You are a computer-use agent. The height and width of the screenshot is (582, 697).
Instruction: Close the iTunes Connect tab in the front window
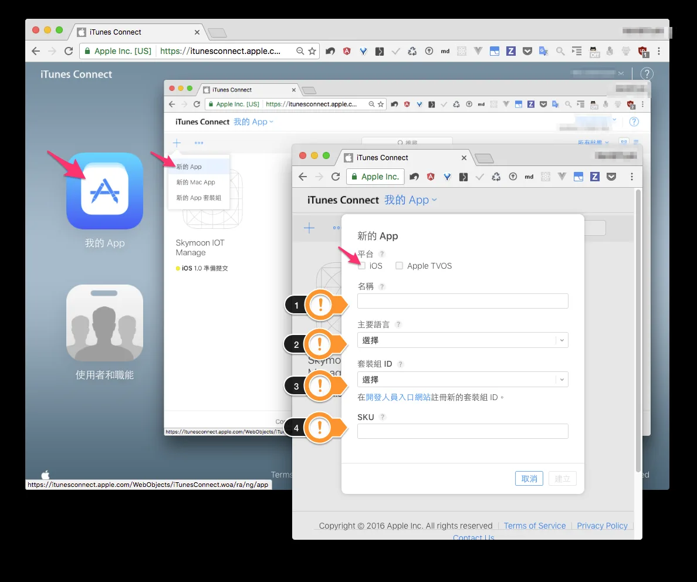click(x=463, y=158)
